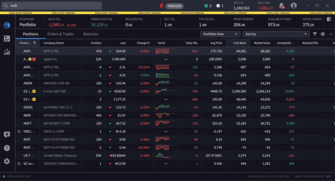Click the PREVIEW button

[175, 6]
